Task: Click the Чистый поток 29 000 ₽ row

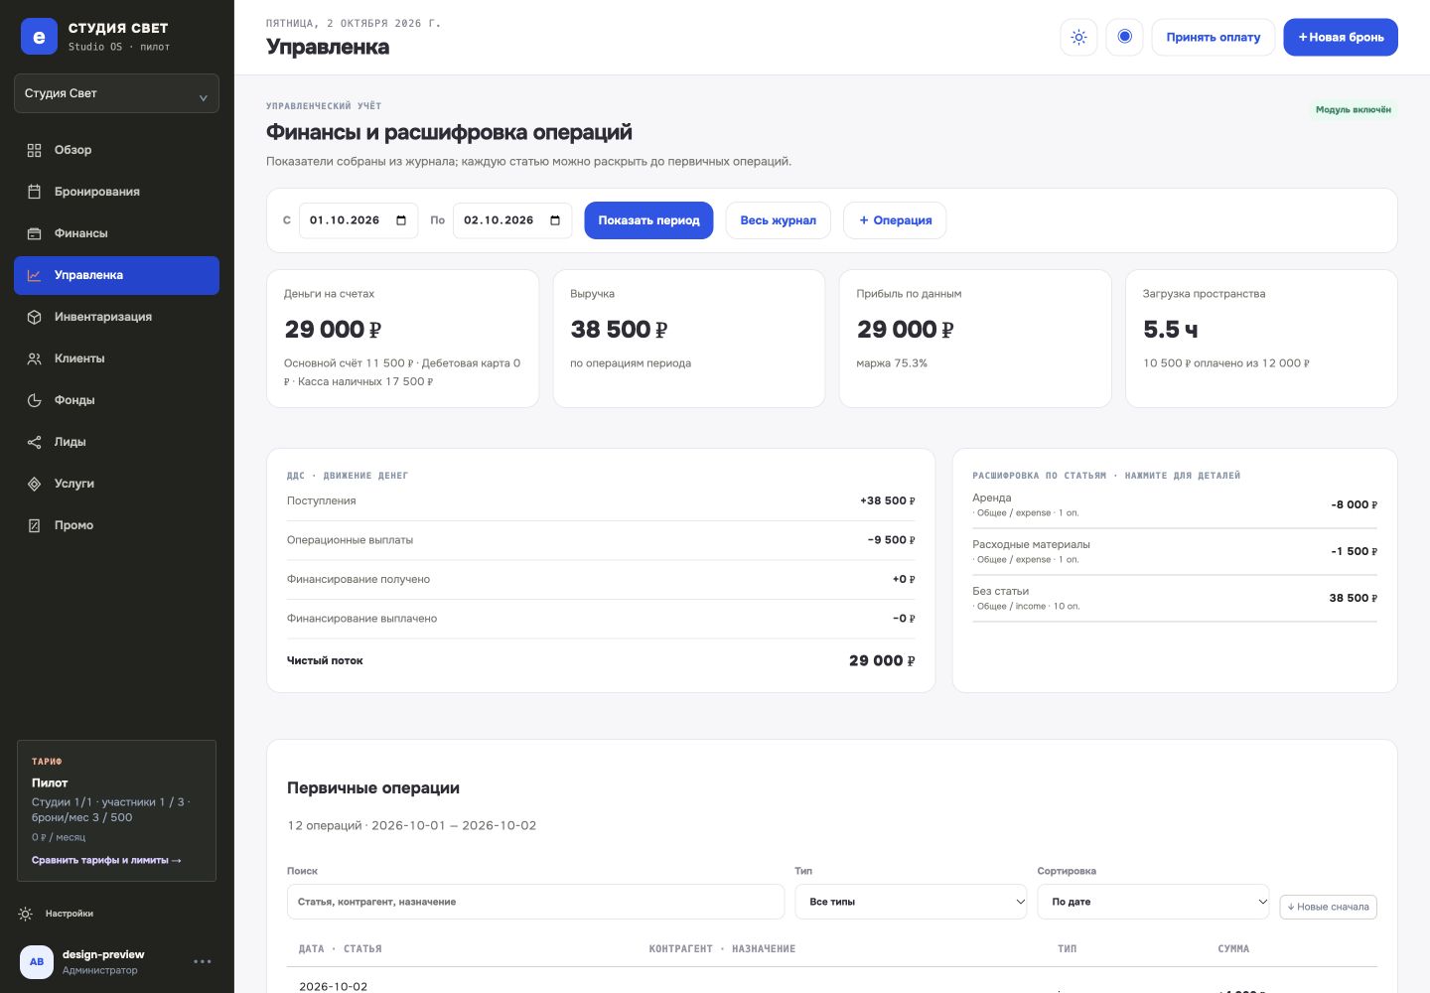Action: [601, 660]
